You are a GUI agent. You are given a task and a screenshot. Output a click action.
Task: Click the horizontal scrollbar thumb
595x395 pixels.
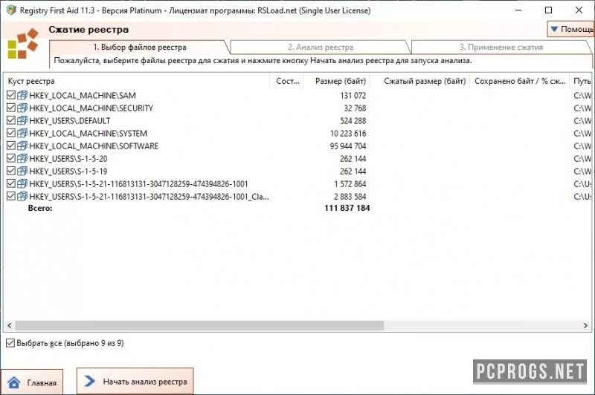[199, 325]
